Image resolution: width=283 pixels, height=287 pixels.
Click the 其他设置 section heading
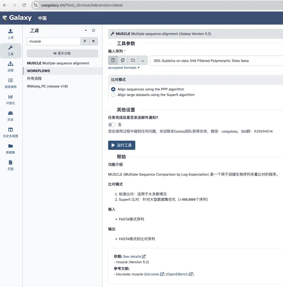pyautogui.click(x=126, y=110)
